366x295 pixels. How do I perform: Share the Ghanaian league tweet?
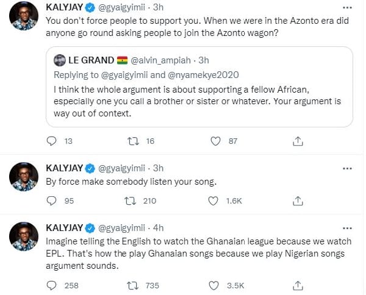pos(298,284)
